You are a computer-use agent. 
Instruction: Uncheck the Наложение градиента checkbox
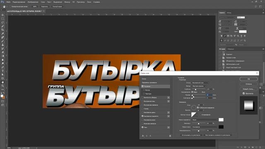click(142, 116)
